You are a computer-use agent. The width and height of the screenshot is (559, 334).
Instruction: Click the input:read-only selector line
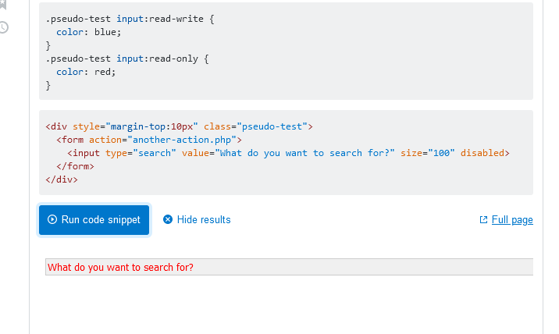click(126, 59)
